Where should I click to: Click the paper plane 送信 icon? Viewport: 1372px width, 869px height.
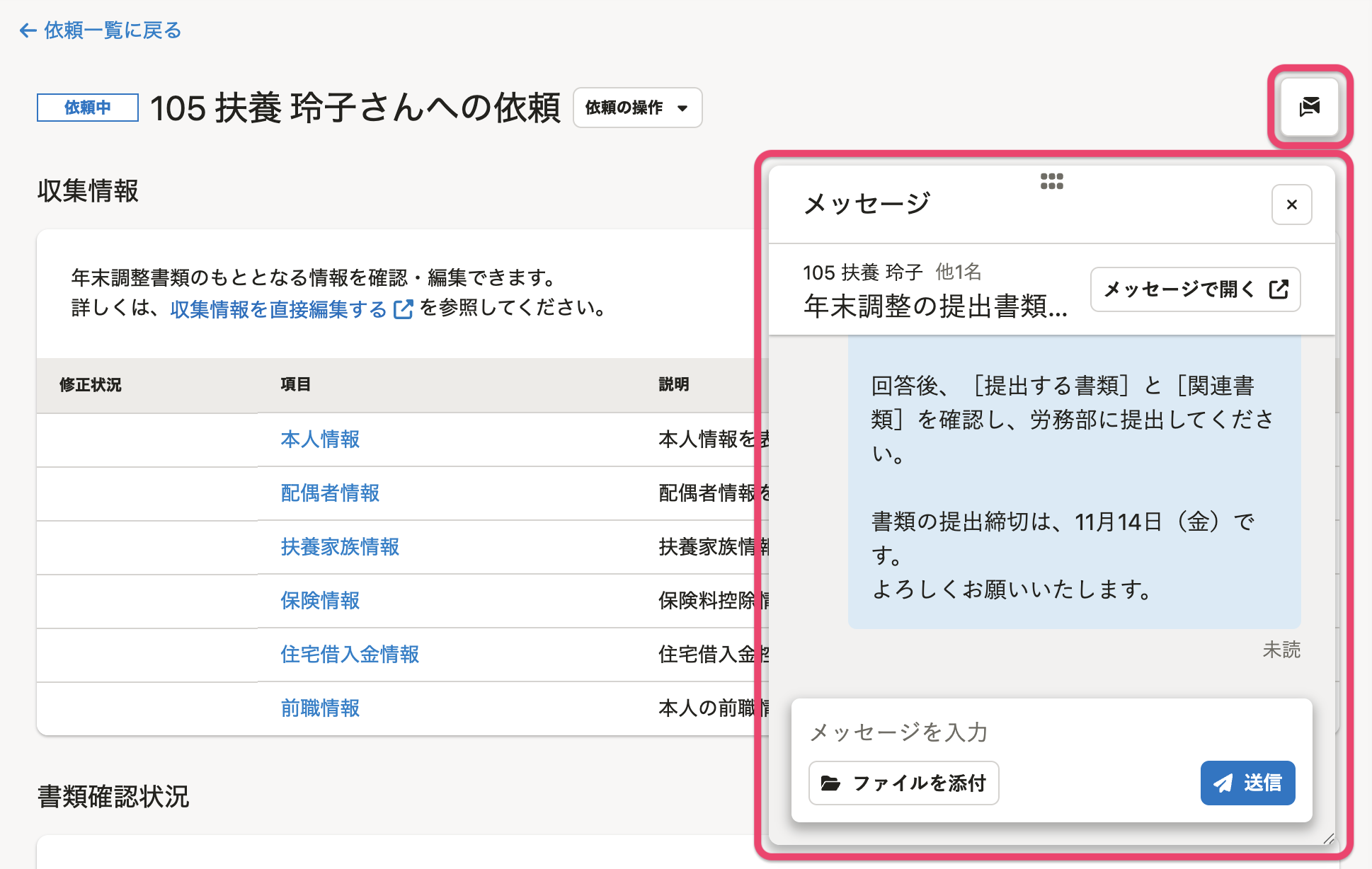(1223, 783)
